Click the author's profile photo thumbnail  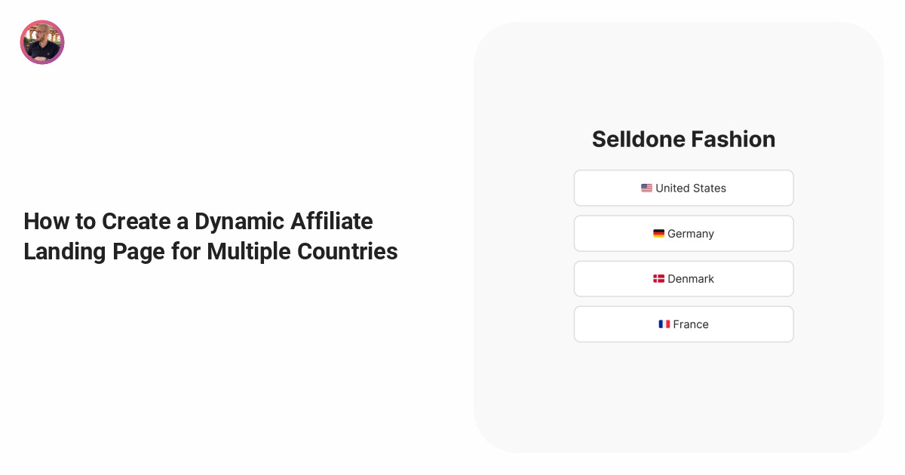(x=42, y=42)
